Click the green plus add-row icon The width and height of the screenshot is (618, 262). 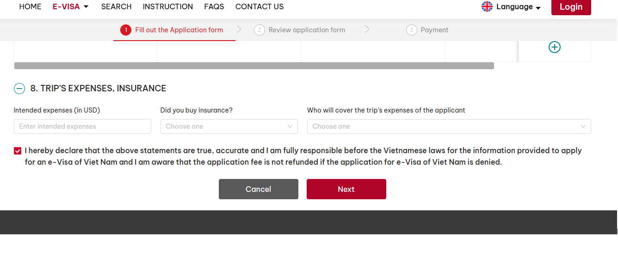[554, 47]
